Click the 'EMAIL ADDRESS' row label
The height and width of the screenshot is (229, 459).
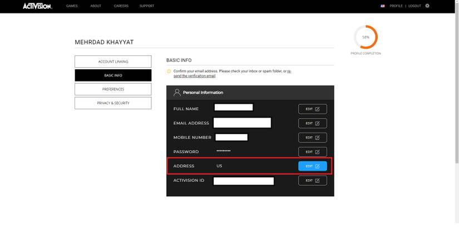(x=191, y=123)
